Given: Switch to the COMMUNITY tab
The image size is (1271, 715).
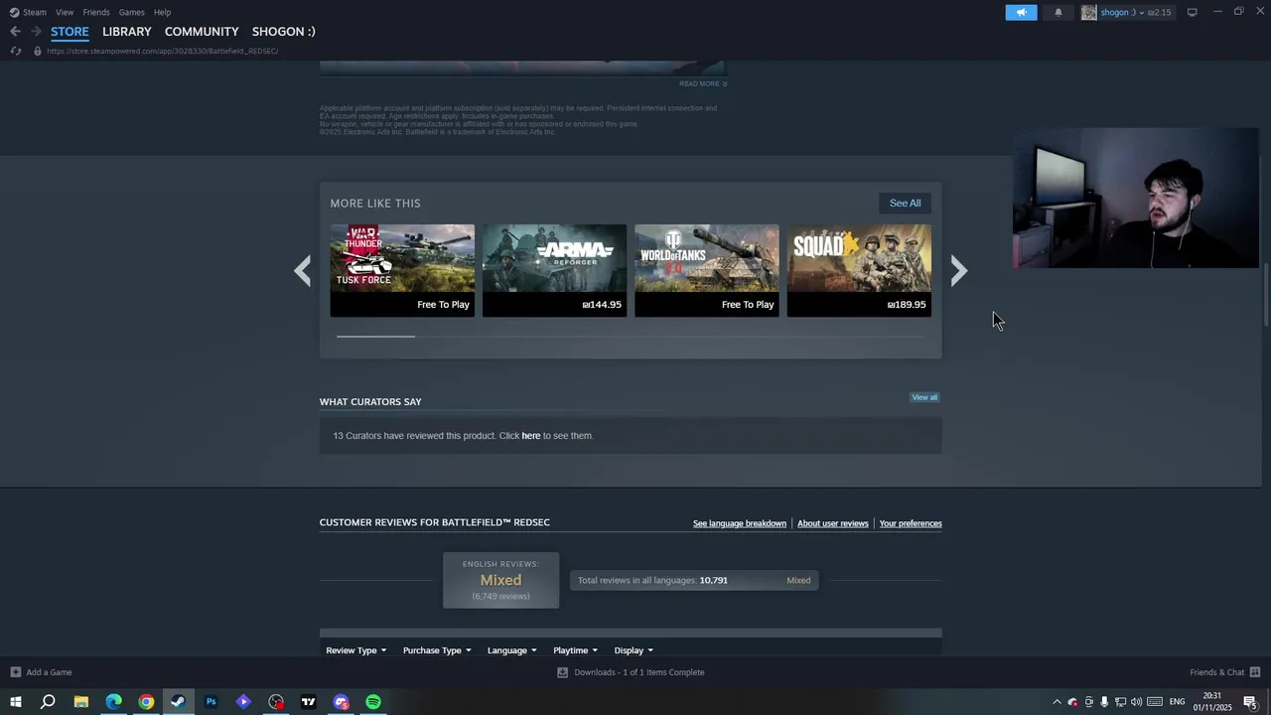Looking at the screenshot, I should pyautogui.click(x=202, y=32).
